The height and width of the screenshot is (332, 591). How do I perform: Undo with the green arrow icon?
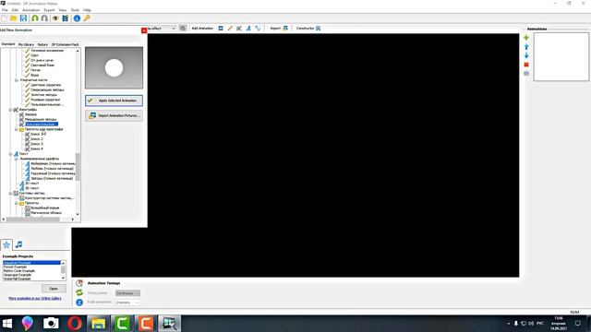(x=35, y=18)
